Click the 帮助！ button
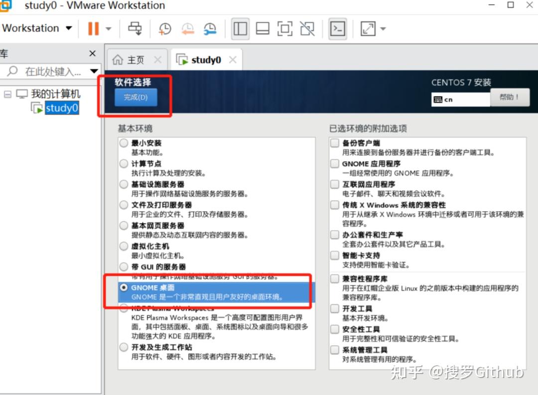 (510, 97)
